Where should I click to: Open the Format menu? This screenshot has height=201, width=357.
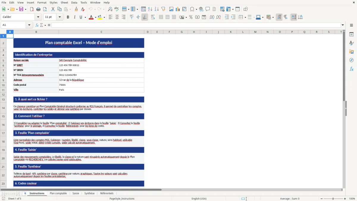[42, 2]
